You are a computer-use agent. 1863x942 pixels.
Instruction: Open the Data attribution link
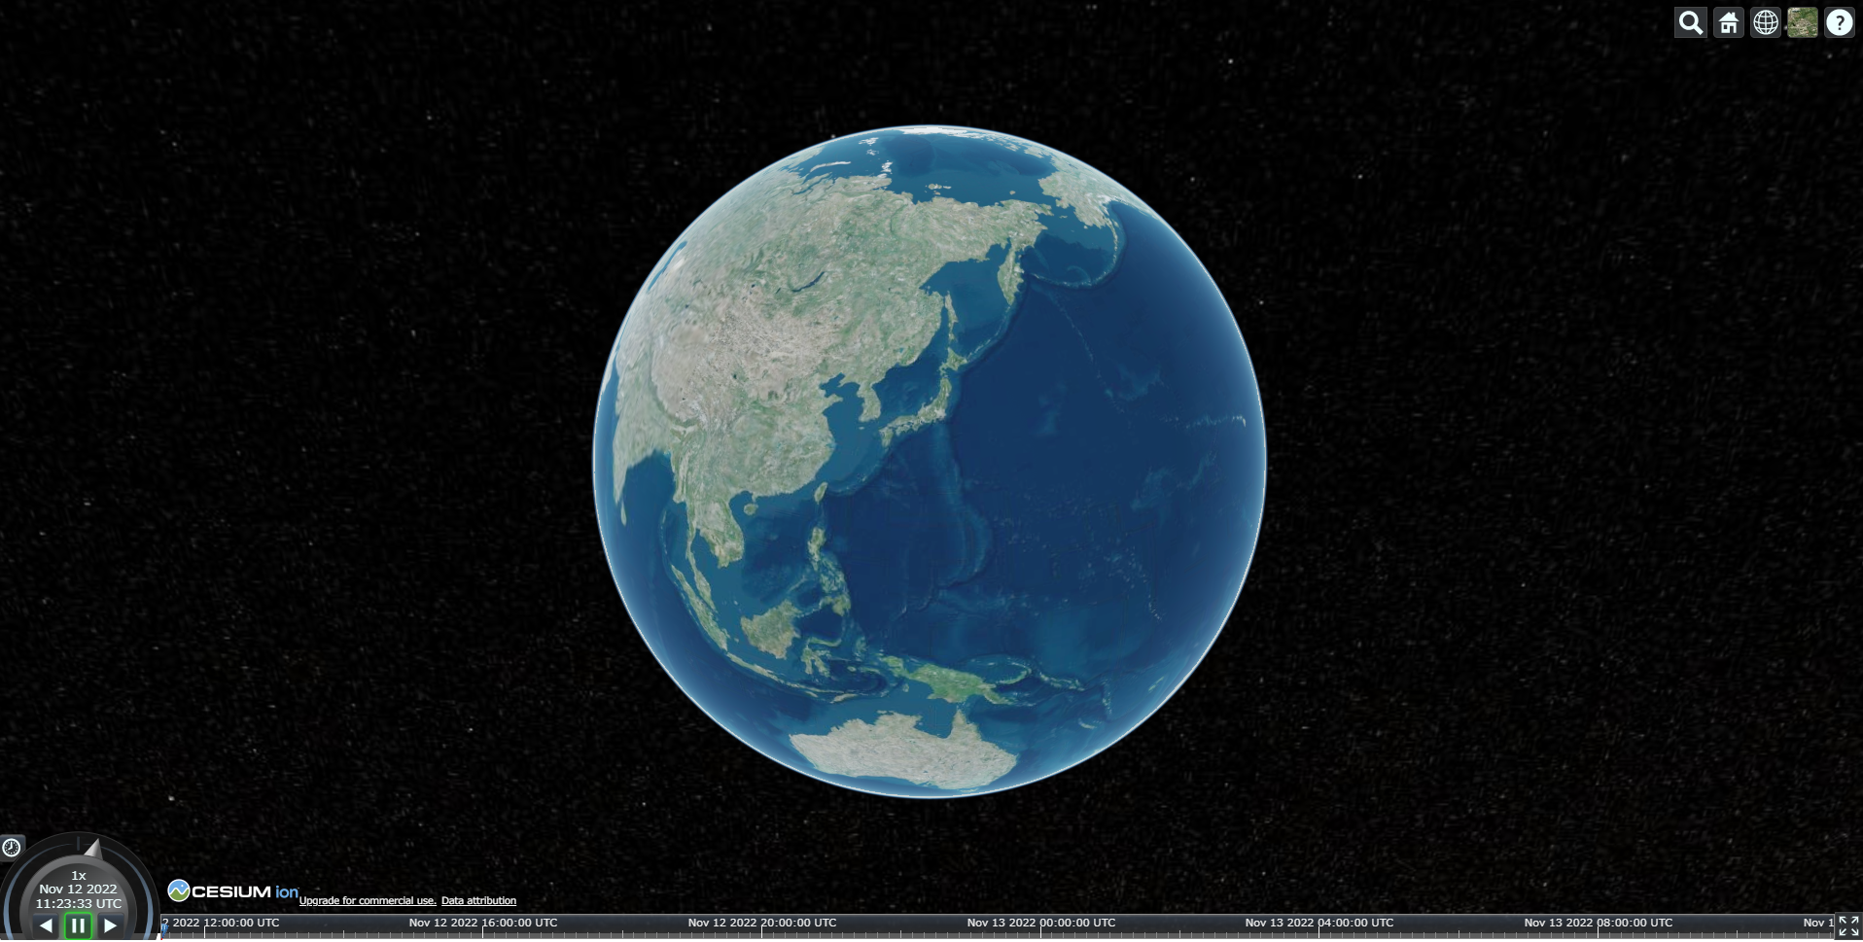pos(478,900)
